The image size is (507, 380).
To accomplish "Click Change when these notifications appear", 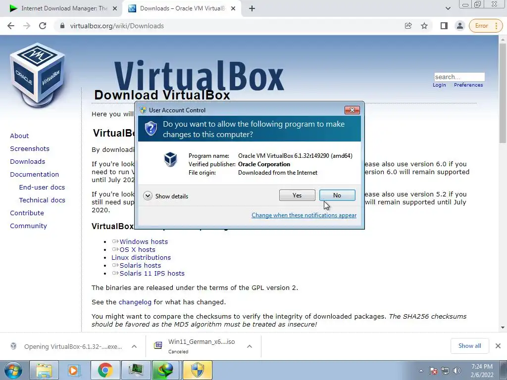I will 304,215.
